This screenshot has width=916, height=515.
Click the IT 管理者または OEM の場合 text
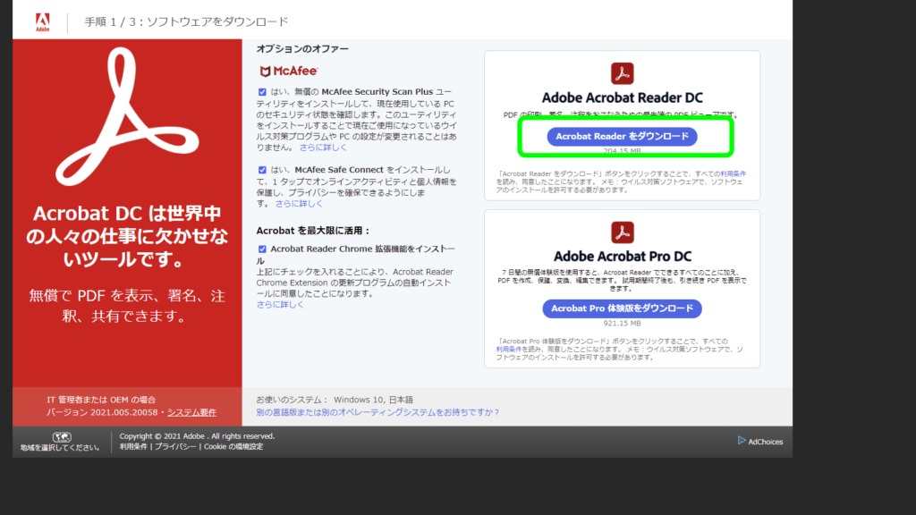[x=101, y=400]
